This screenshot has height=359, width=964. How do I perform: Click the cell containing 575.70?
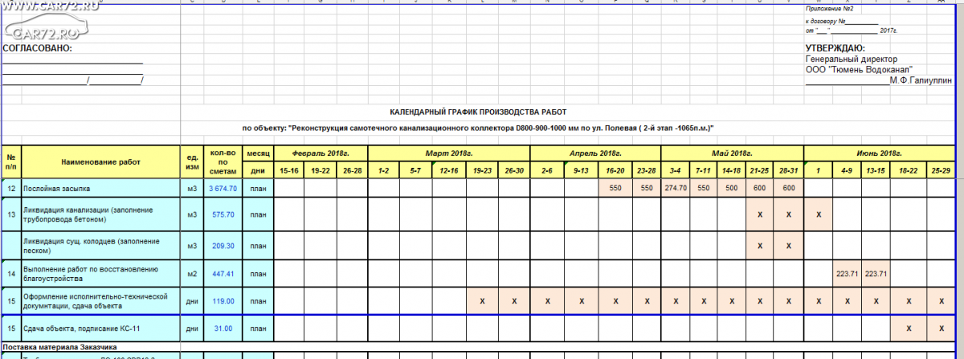223,215
